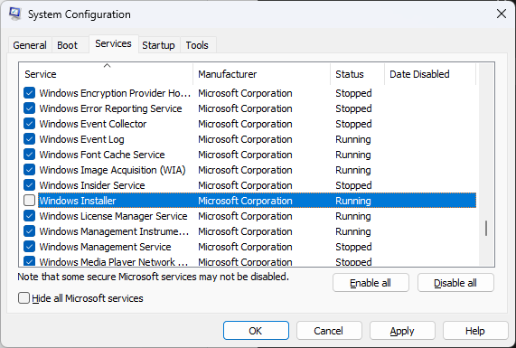Click the System Configuration title bar icon
Screen dimensions: 516x348
click(x=15, y=14)
